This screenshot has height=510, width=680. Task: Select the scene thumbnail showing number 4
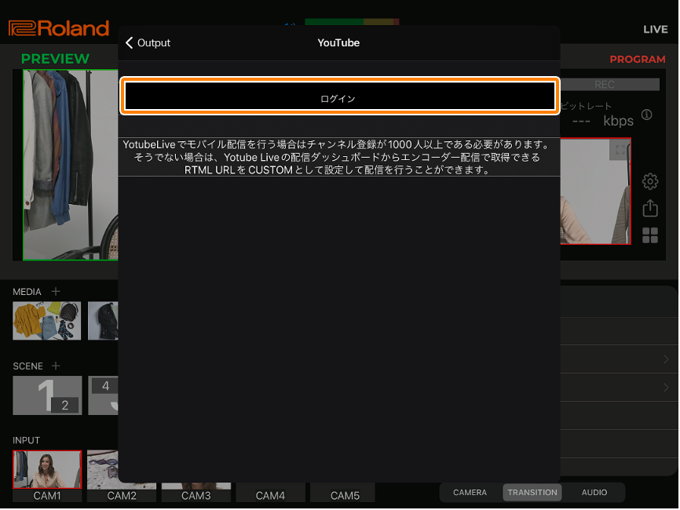[x=103, y=395]
